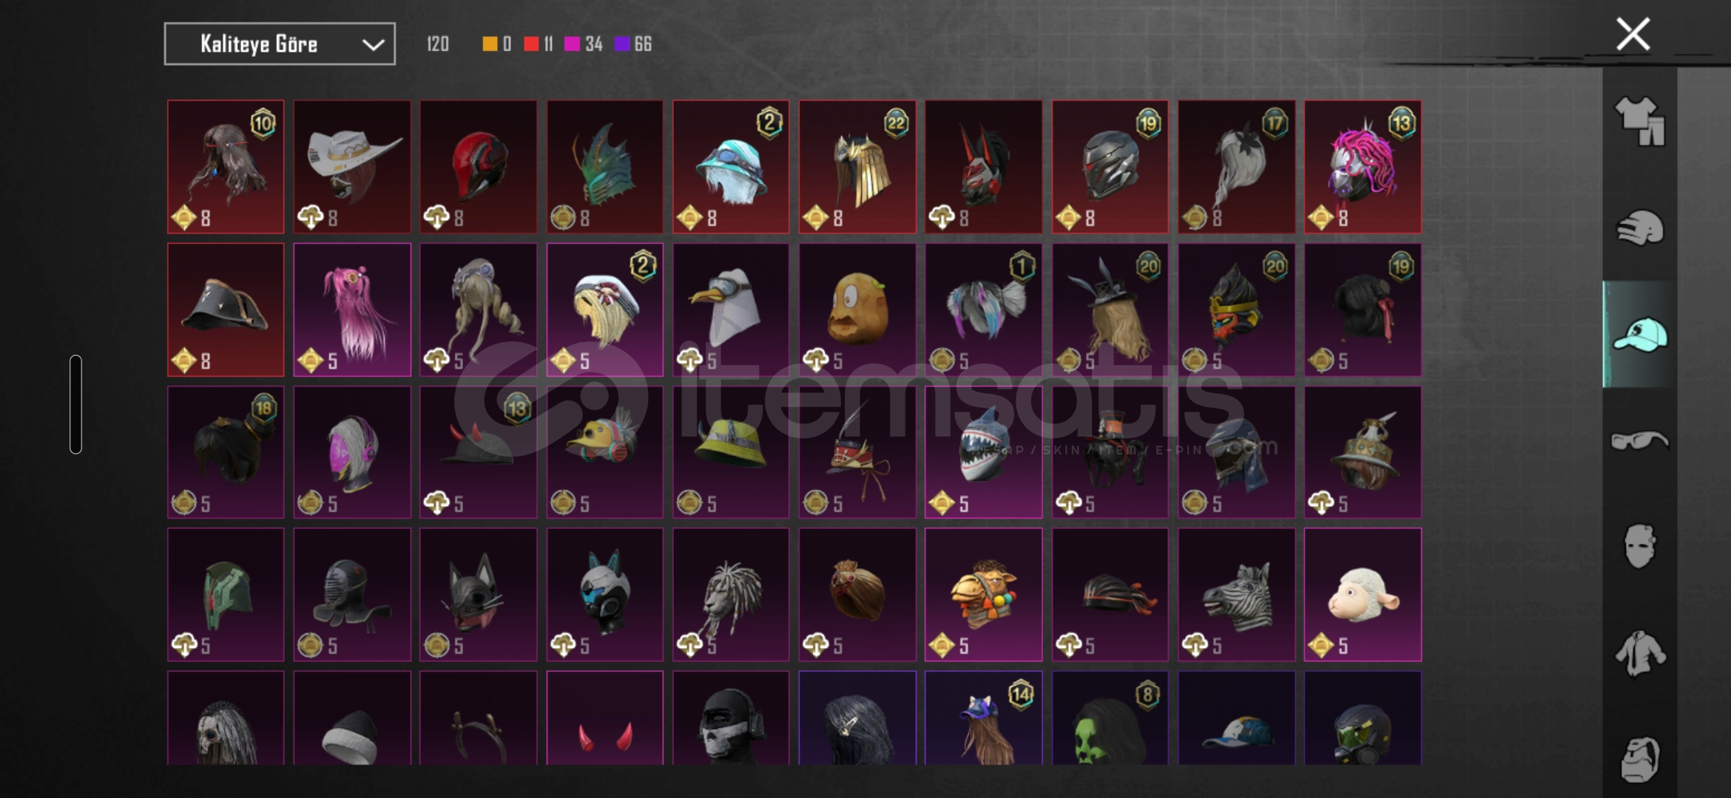Click the purple quality counter showing 66
Viewport: 1731px width, 798px height.
coord(633,44)
